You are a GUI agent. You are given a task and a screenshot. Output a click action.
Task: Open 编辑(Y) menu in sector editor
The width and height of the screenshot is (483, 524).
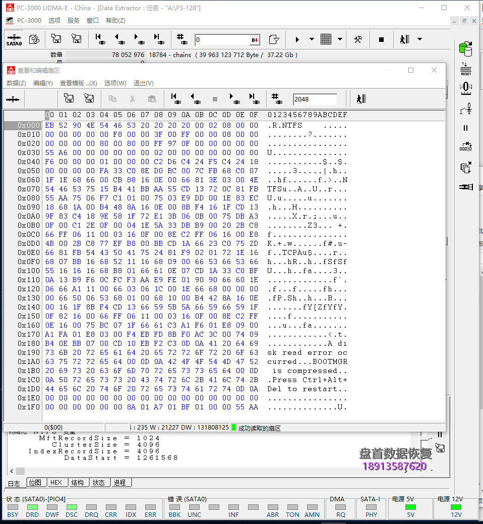click(x=43, y=83)
